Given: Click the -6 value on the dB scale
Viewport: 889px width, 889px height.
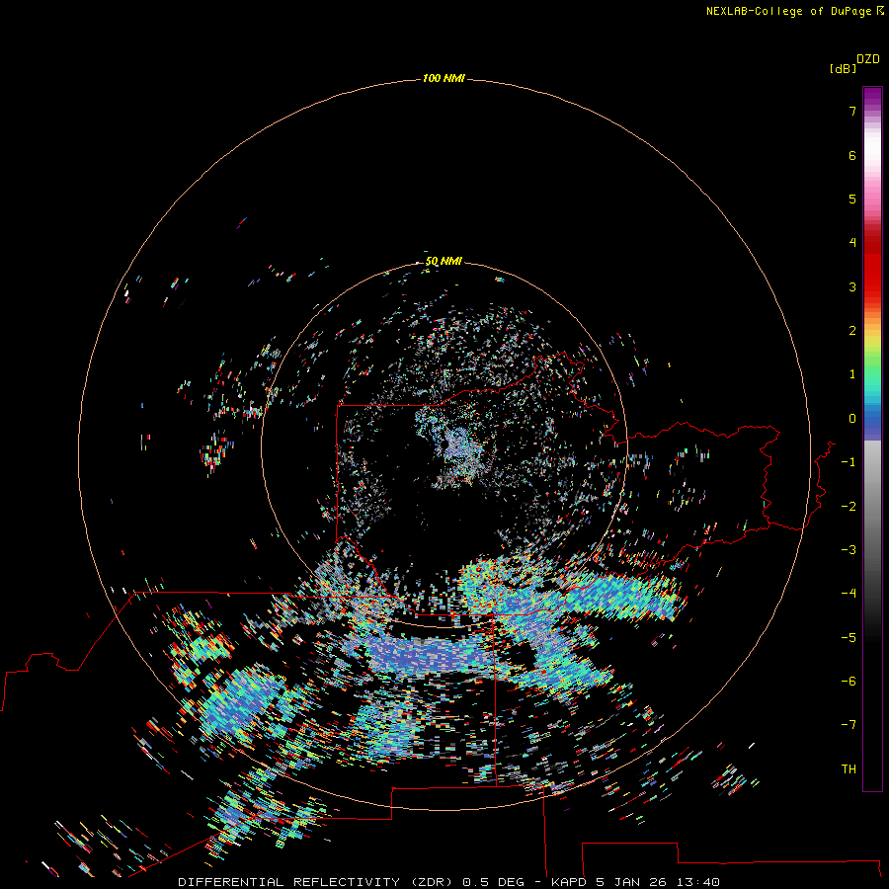Looking at the screenshot, I should [x=849, y=682].
